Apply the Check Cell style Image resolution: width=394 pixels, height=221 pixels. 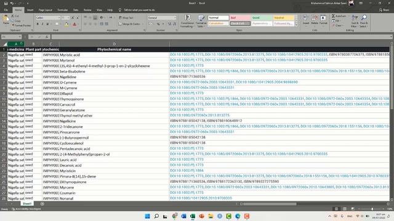click(240, 23)
